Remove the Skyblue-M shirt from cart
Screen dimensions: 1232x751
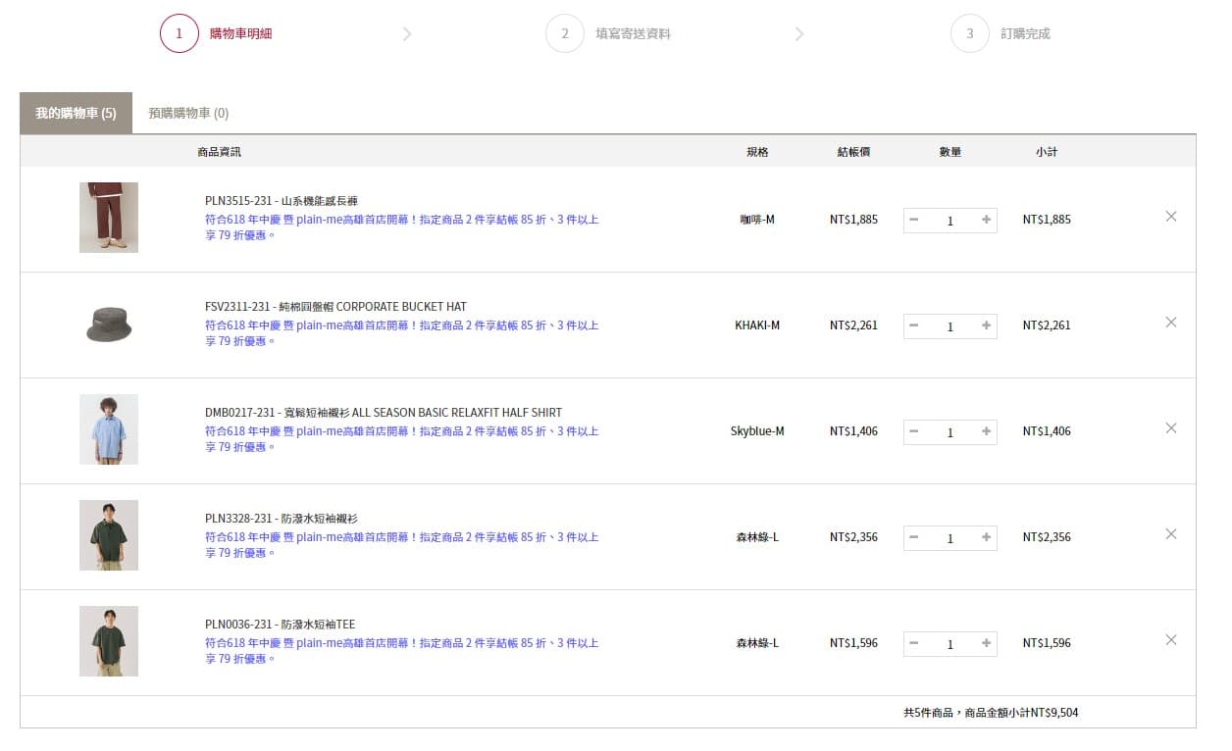[1170, 428]
